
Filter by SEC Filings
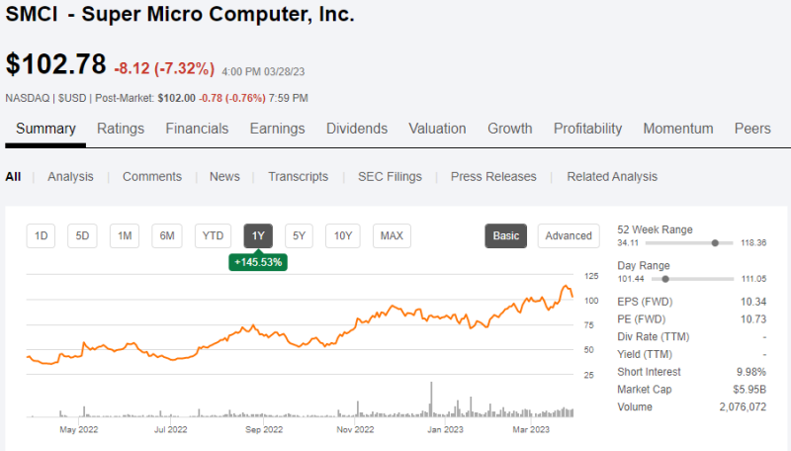(390, 177)
